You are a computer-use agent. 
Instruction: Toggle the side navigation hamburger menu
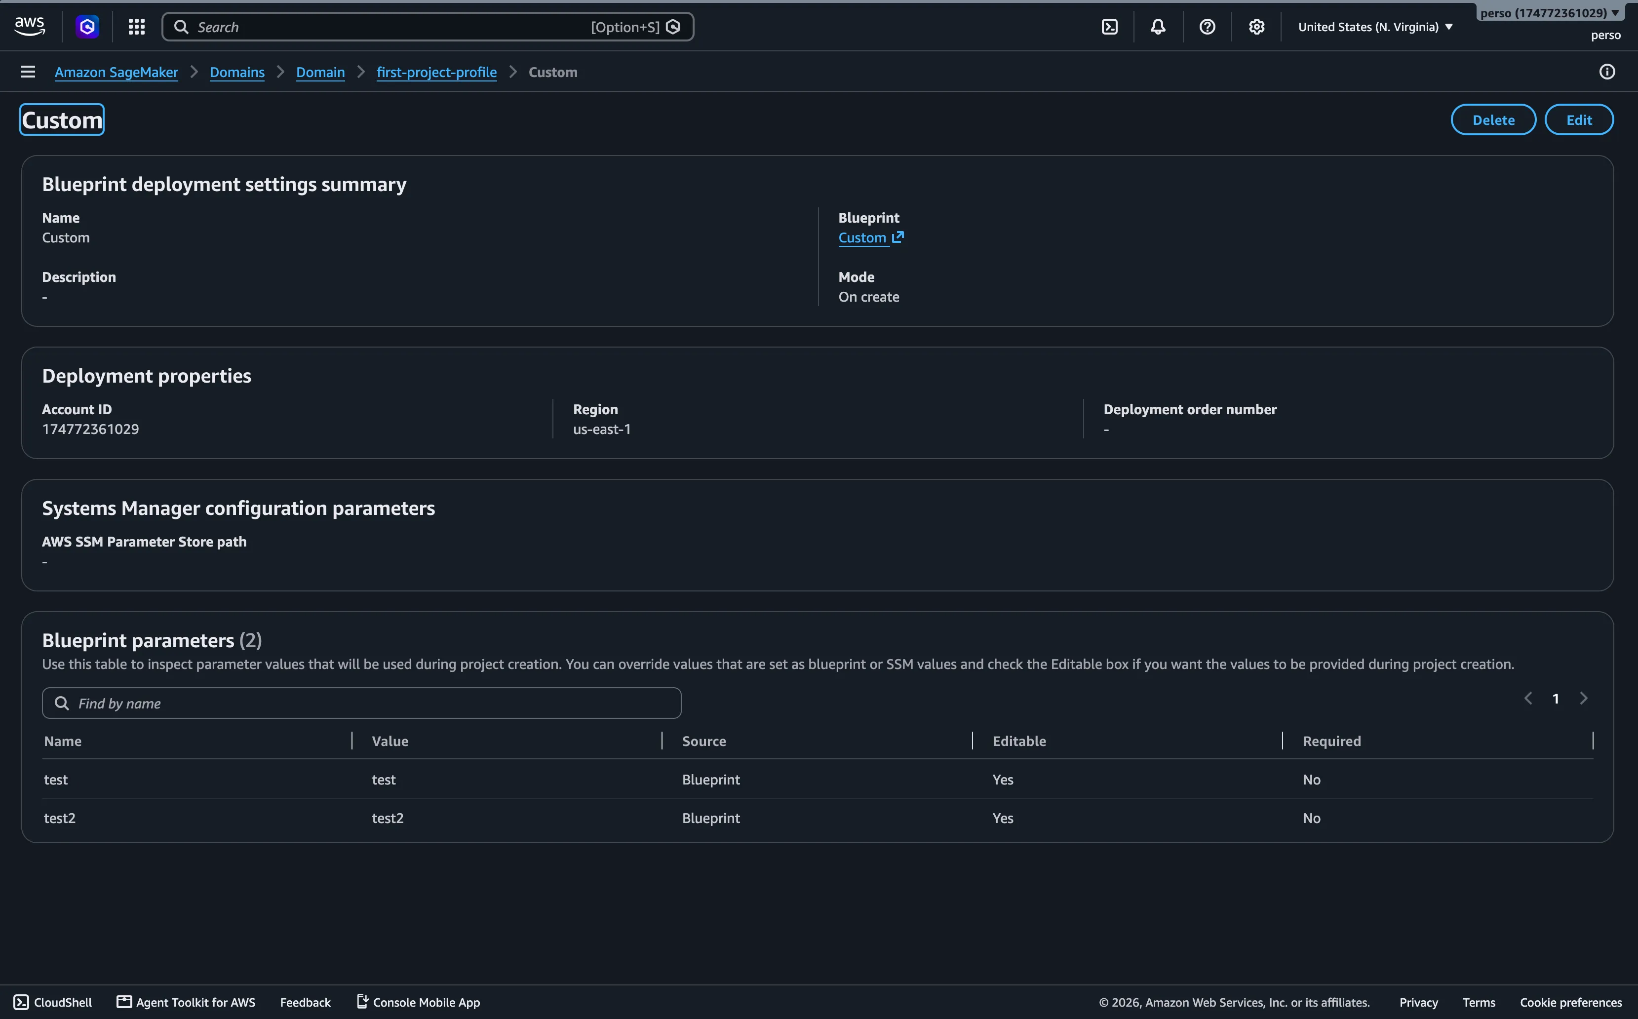click(x=28, y=72)
